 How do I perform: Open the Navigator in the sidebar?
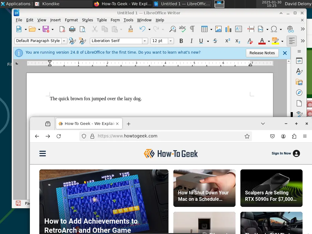[299, 93]
